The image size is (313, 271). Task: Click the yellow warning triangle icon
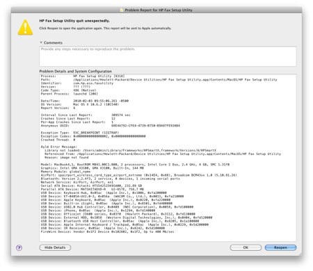click(25, 28)
